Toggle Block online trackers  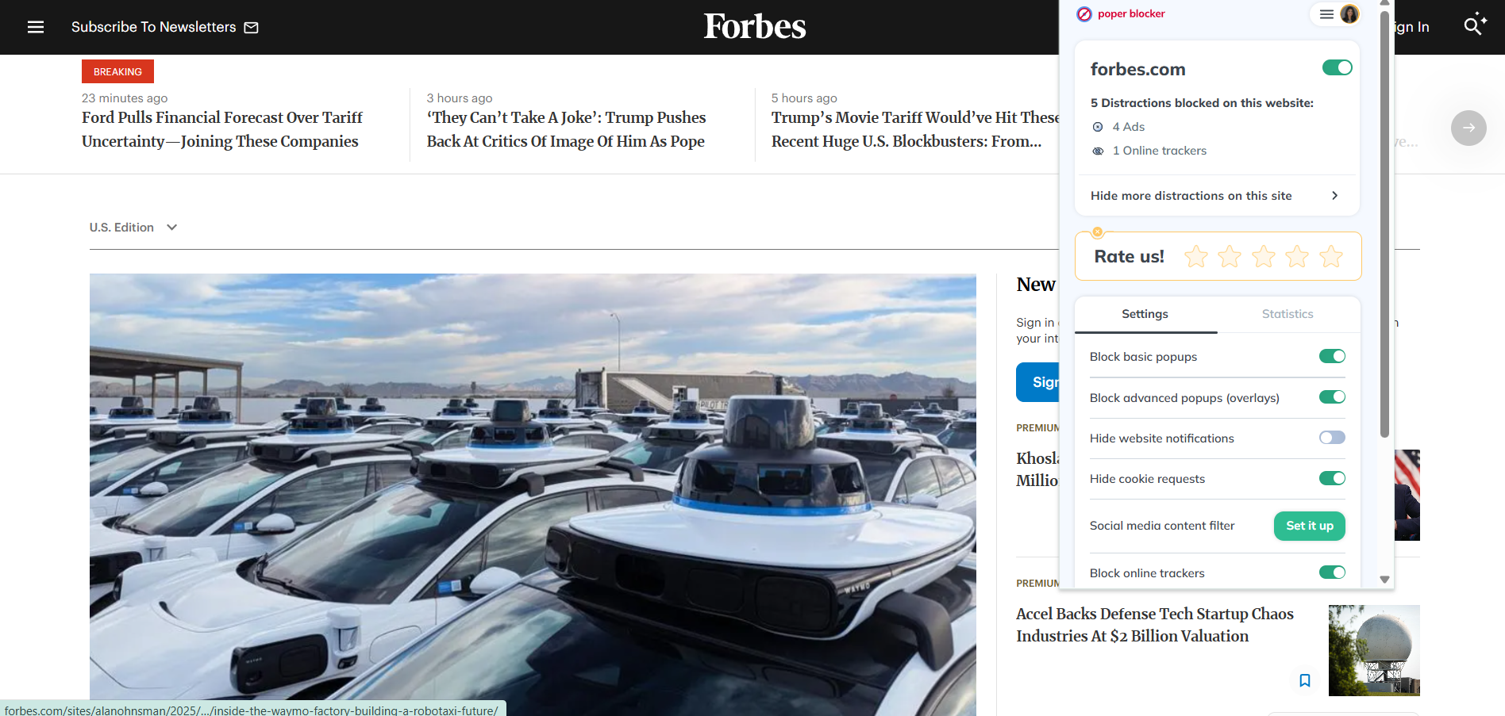click(x=1332, y=572)
